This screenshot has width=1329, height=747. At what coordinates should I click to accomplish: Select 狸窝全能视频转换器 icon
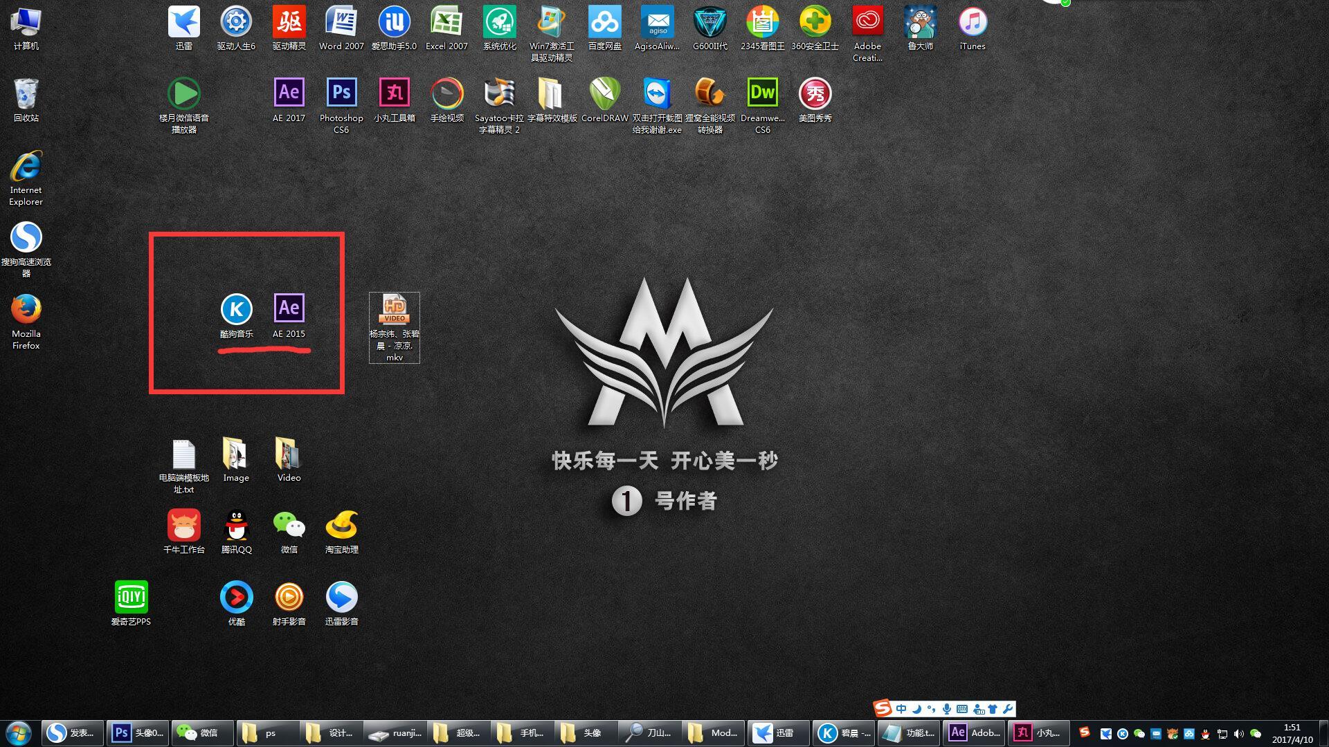click(x=709, y=106)
